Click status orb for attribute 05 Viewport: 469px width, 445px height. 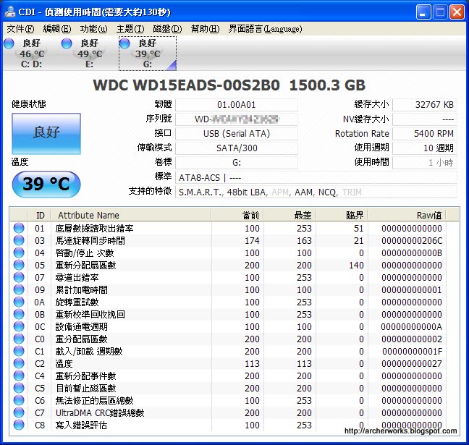coord(19,265)
